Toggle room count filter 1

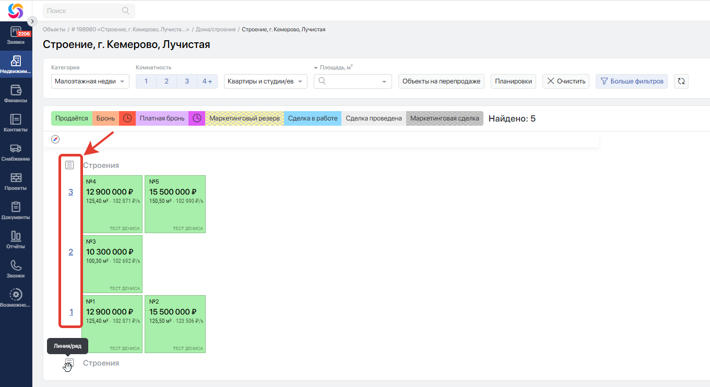[146, 81]
